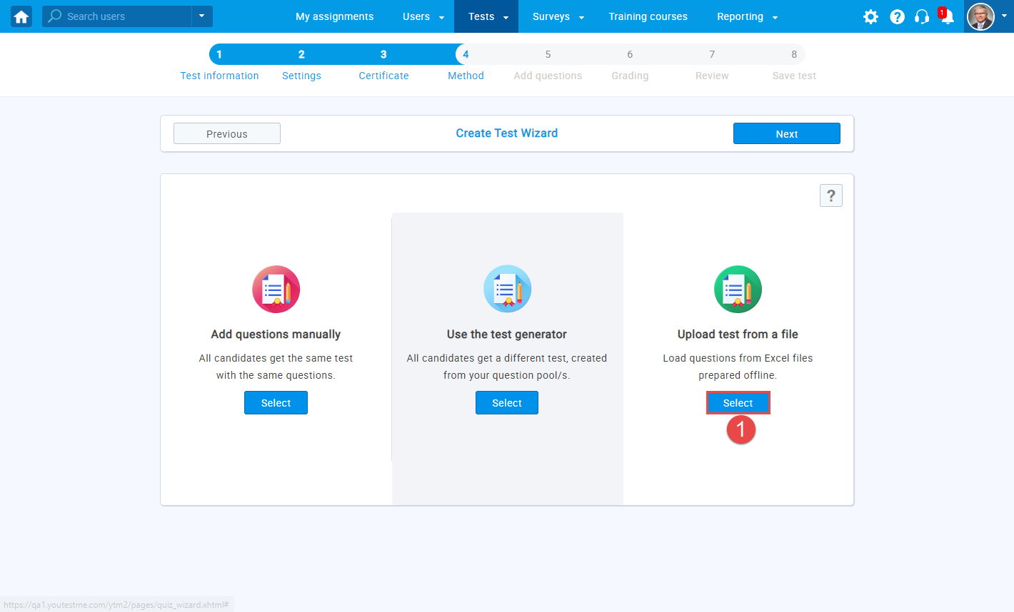Screen dimensions: 1014x612
Task: Click the Add questions manually red document icon
Action: pyautogui.click(x=276, y=289)
